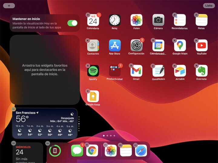Open Messages app in the dock

tap(77, 151)
